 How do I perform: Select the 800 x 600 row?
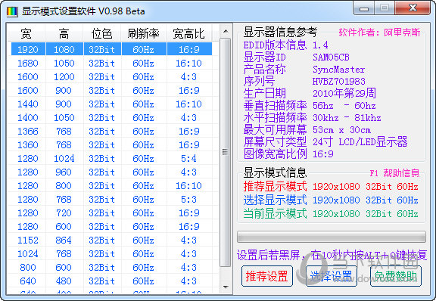pyautogui.click(x=111, y=268)
